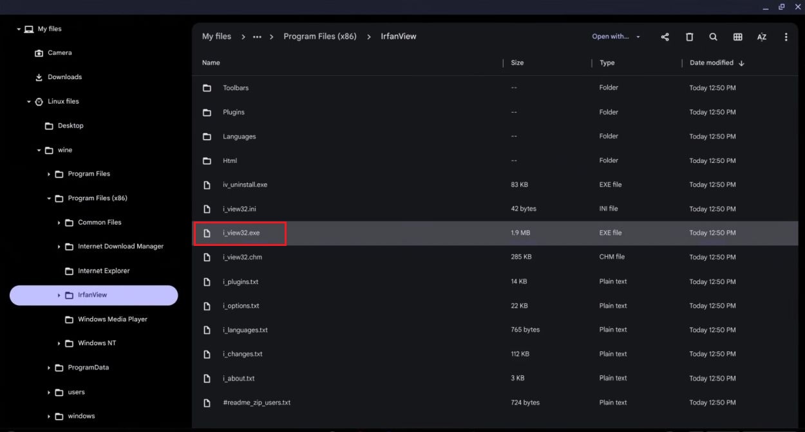Click the trash delete icon
805x432 pixels.
(x=689, y=37)
